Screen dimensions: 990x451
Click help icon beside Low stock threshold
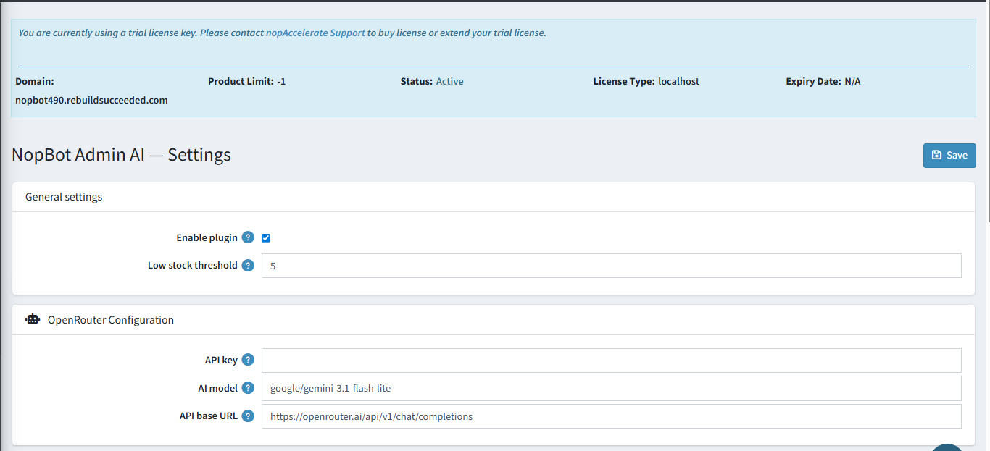[248, 265]
